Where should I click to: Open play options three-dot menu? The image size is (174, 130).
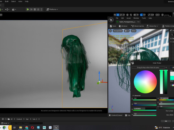point(42,9)
